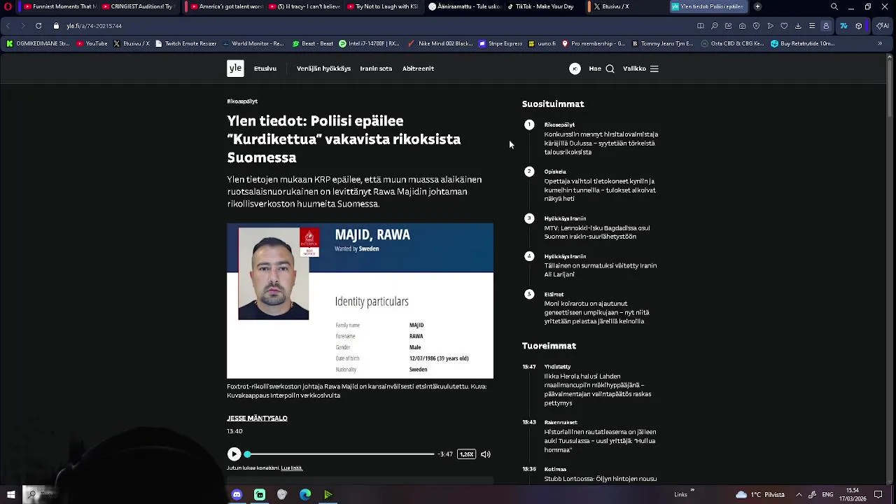Click the edit note toolbar icon
The image size is (896, 504).
729,26
